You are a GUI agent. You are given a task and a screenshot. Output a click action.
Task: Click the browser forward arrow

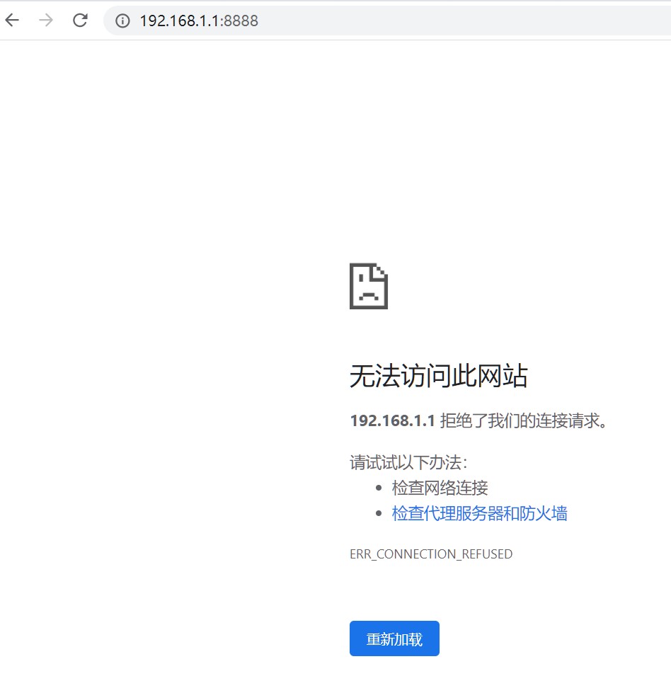click(x=46, y=21)
